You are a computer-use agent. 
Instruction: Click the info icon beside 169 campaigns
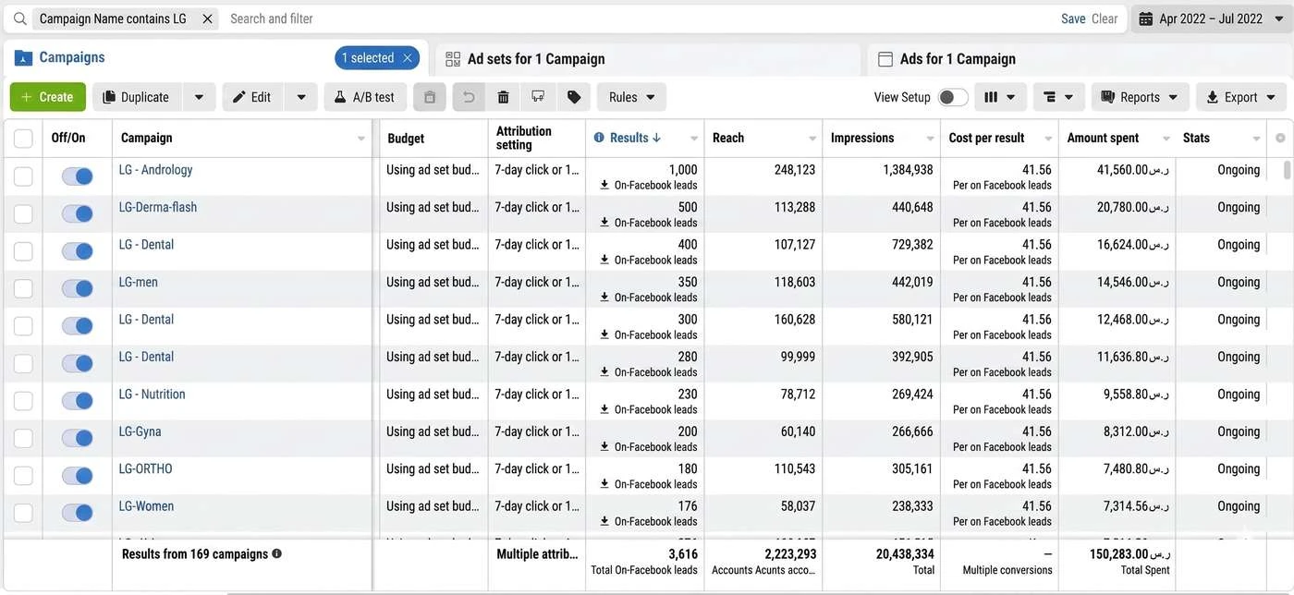[276, 554]
